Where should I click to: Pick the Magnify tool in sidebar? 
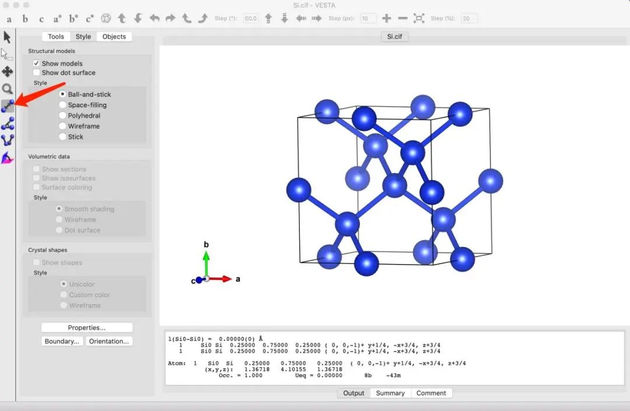(7, 89)
